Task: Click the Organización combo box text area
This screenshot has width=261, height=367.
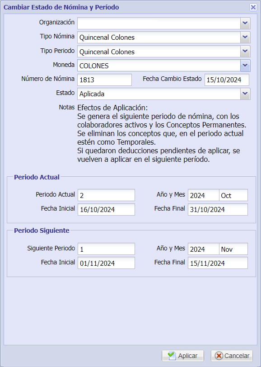Action: pos(159,23)
